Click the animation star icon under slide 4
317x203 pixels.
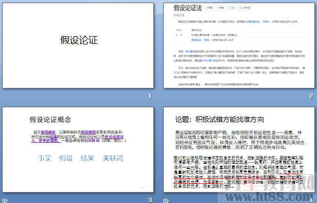166,200
